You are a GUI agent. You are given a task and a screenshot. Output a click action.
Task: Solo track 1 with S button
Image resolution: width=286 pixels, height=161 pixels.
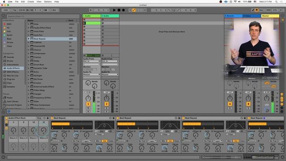(x=88, y=108)
